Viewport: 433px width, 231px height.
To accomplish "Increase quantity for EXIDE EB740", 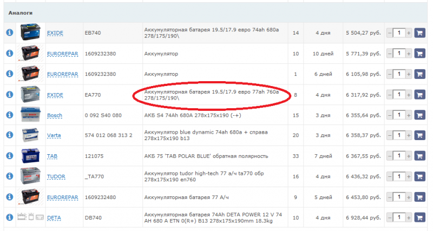I will 409,33.
